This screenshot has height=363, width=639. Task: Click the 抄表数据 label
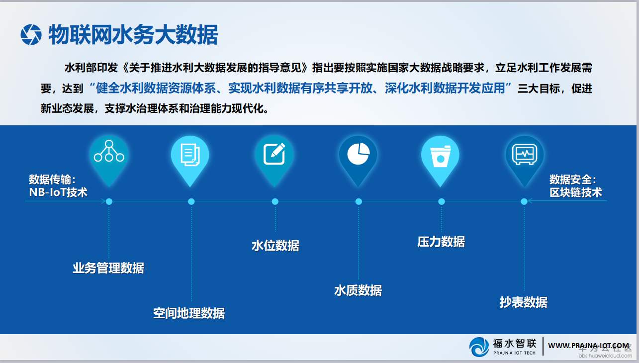coord(524,302)
